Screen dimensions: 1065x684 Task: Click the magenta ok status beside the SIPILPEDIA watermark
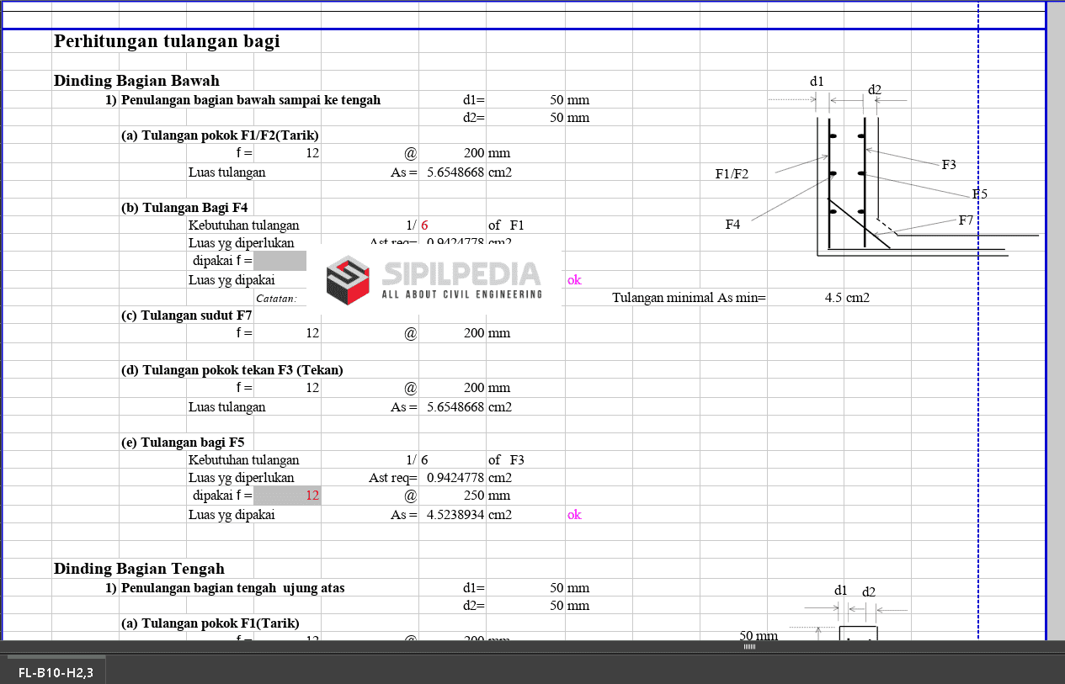tap(574, 280)
